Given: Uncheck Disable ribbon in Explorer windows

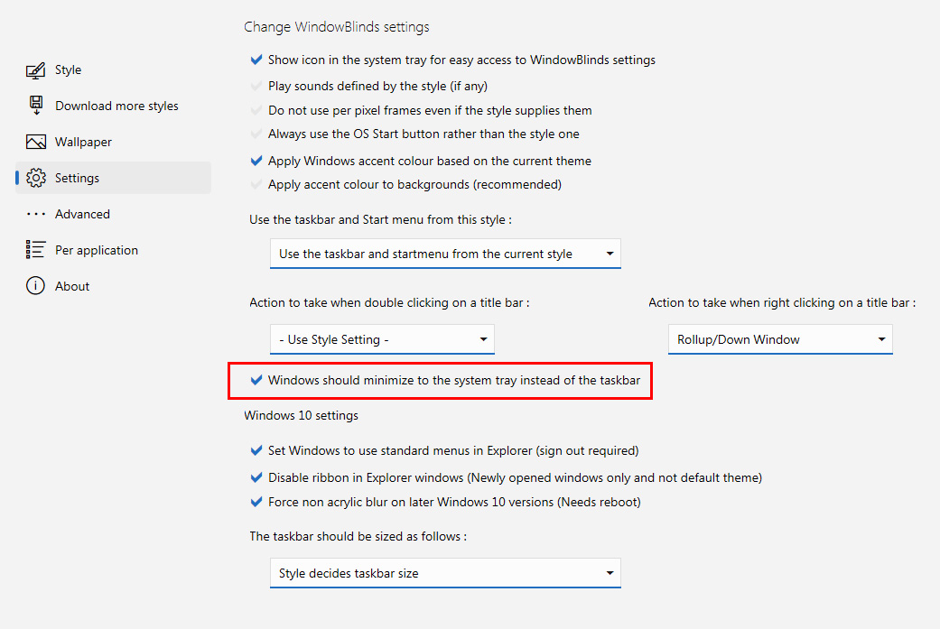Looking at the screenshot, I should [x=256, y=477].
